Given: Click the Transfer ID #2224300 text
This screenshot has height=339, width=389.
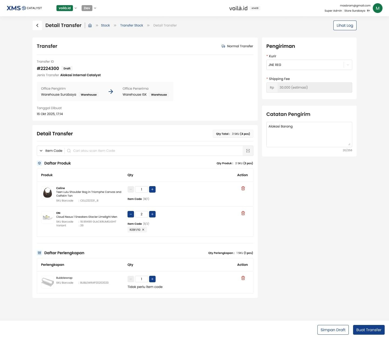Looking at the screenshot, I should pyautogui.click(x=48, y=68).
